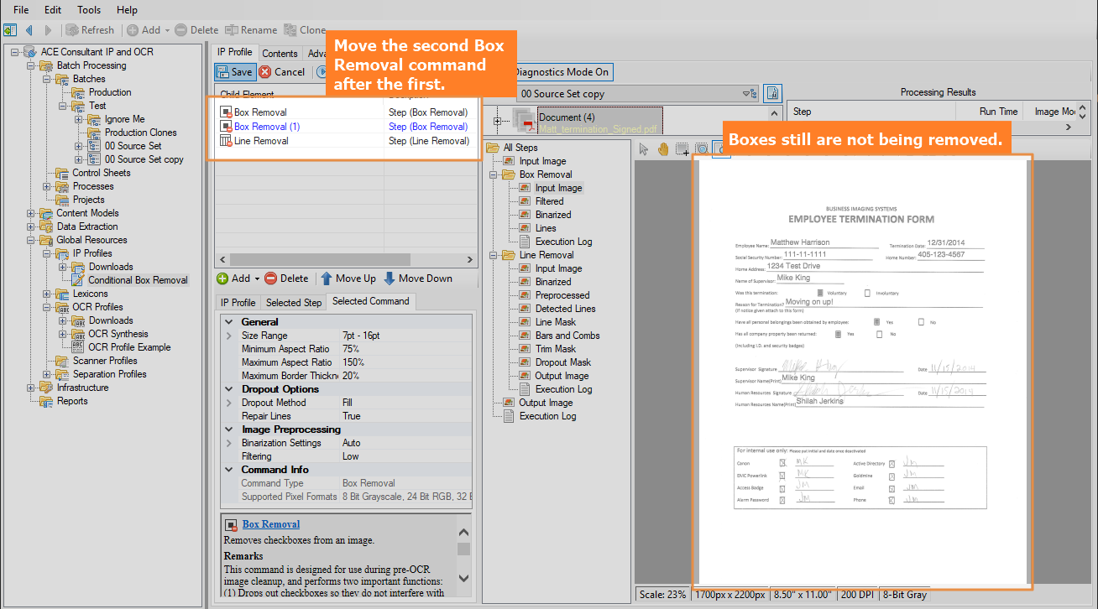Viewport: 1098px width, 609px height.
Task: Click the back navigation arrow in top toolbar
Action: (29, 30)
